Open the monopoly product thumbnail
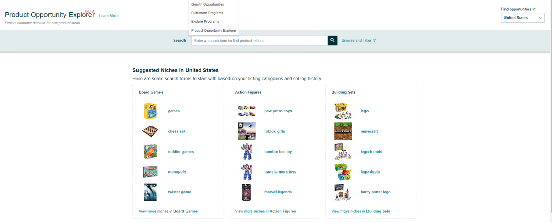This screenshot has width=552, height=223. (x=150, y=172)
